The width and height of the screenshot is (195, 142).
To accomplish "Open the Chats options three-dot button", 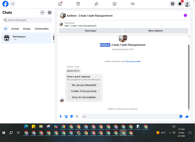I will click(43, 12).
